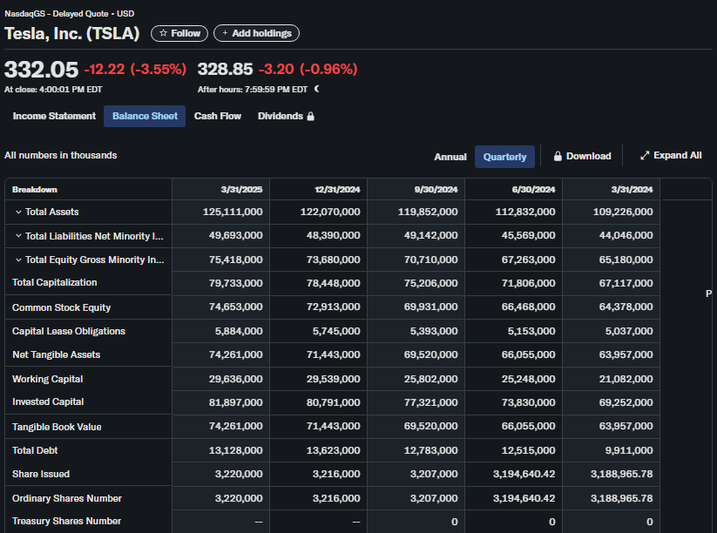Click Treasury Shares Number row label

(x=66, y=521)
